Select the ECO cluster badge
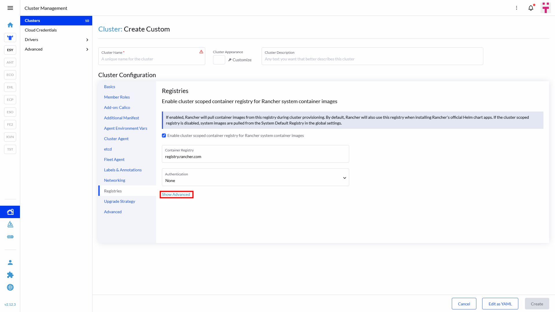The height and width of the screenshot is (312, 555). (x=10, y=75)
